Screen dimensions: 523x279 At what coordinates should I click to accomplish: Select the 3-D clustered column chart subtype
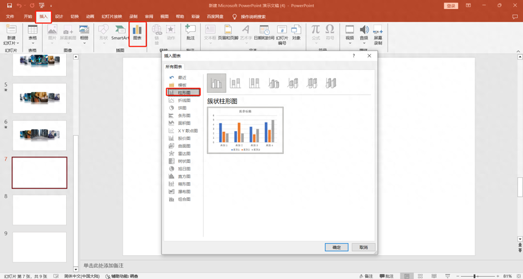click(x=274, y=83)
